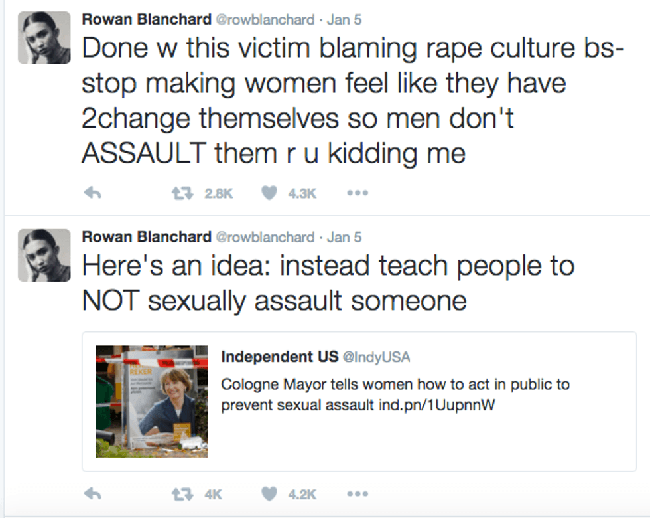Reply to the "victim blaming" tweet
This screenshot has width=650, height=518.
(x=92, y=193)
